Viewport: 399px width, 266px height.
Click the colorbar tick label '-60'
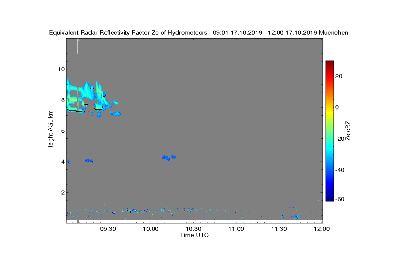[340, 199]
